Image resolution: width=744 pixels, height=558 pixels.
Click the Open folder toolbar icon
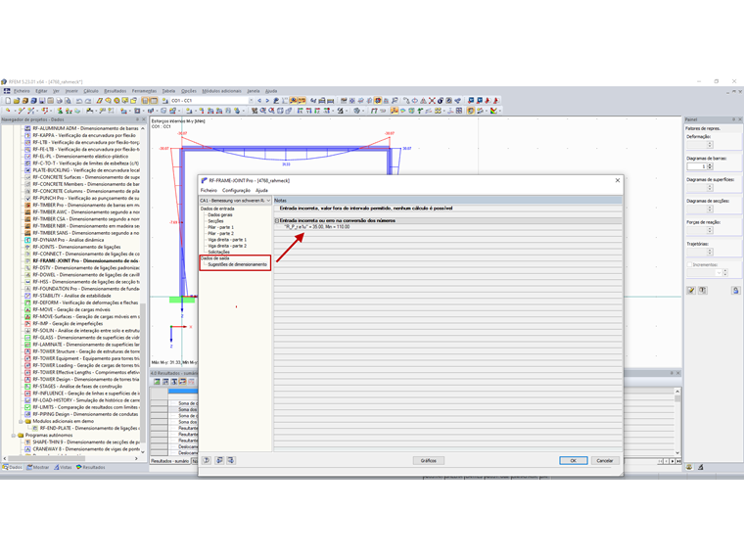click(x=17, y=101)
